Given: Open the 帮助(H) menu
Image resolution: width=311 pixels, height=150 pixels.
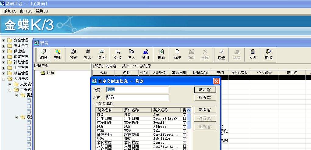Looking at the screenshot, I should pos(42,11).
